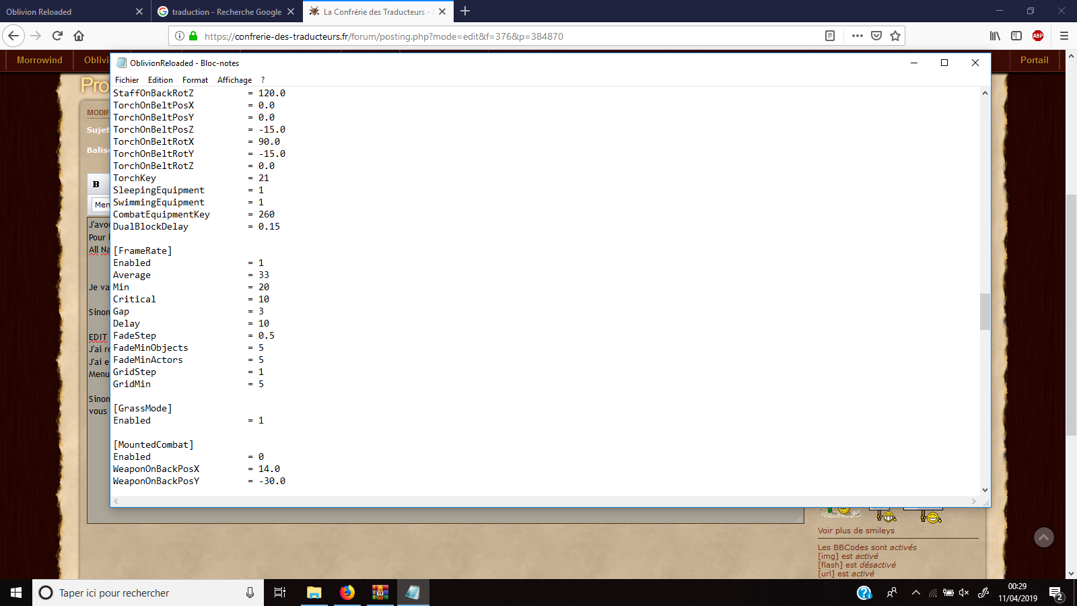Go back with Firefox back arrow
Viewport: 1077px width, 606px height.
click(13, 36)
